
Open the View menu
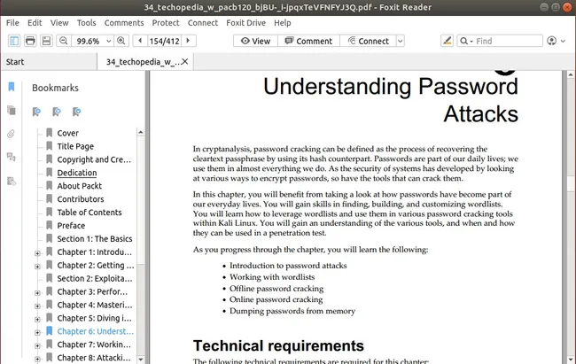[59, 23]
